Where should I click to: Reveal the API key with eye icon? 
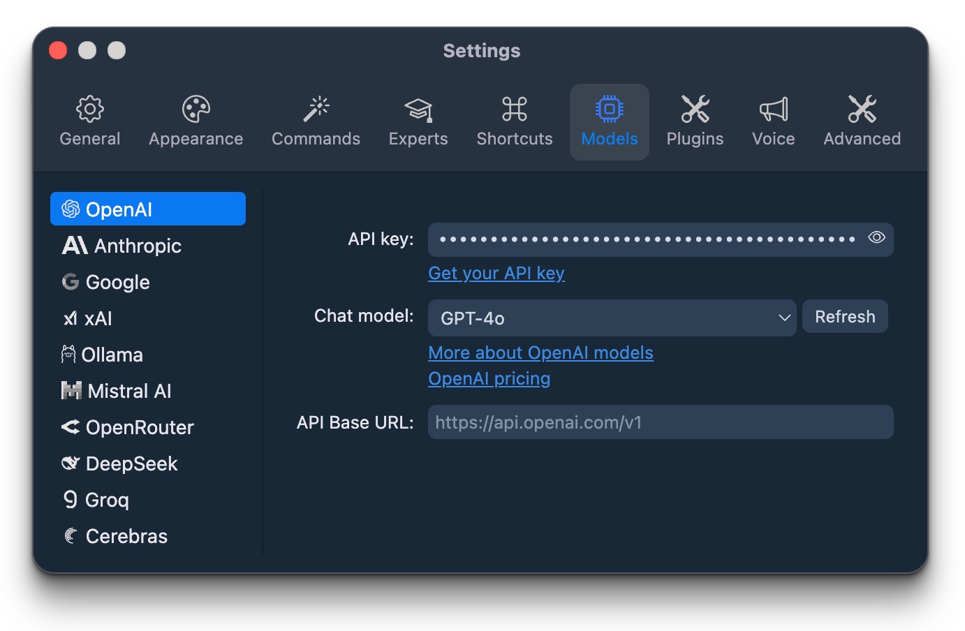pos(877,237)
